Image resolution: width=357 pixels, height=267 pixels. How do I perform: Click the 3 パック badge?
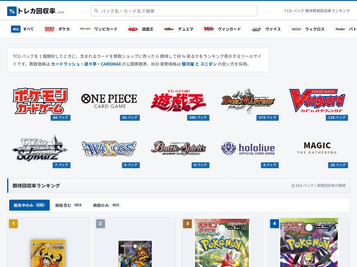270,165
